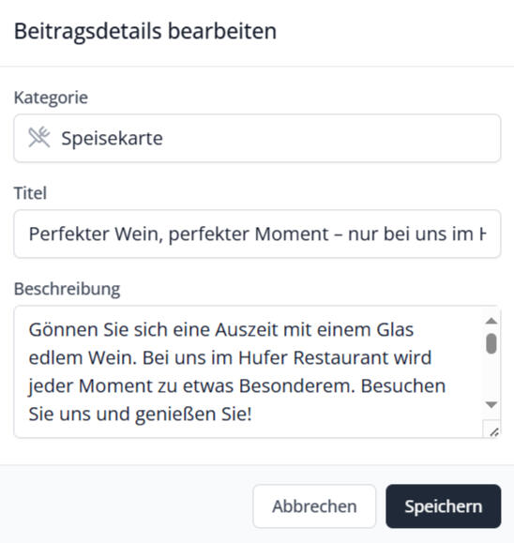Click the Titel field label
The width and height of the screenshot is (514, 543).
pos(30,193)
